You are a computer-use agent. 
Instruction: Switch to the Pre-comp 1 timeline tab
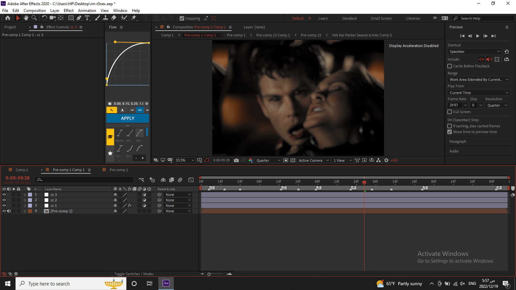coord(119,170)
